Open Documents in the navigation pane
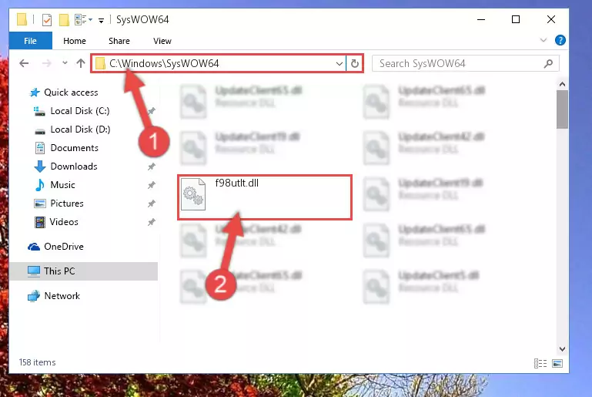 (x=75, y=148)
